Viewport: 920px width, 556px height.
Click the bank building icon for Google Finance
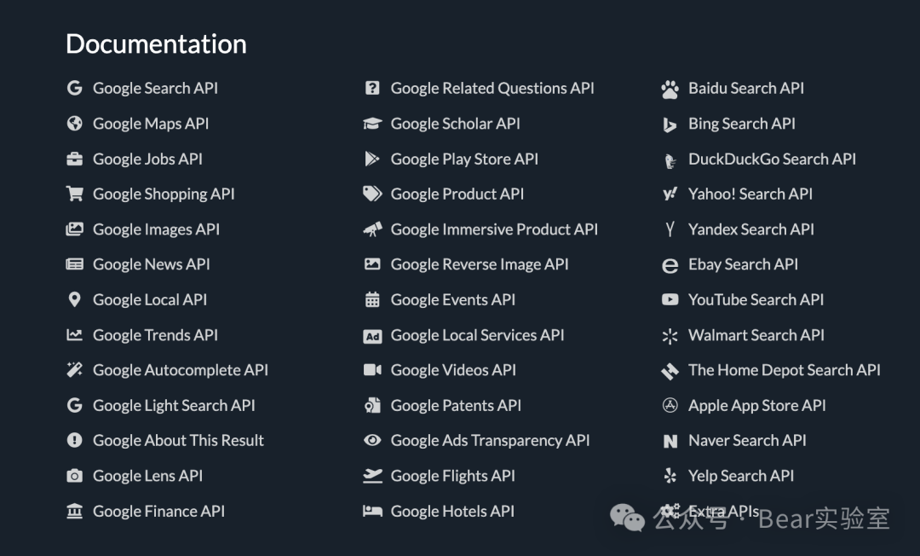pyautogui.click(x=75, y=512)
